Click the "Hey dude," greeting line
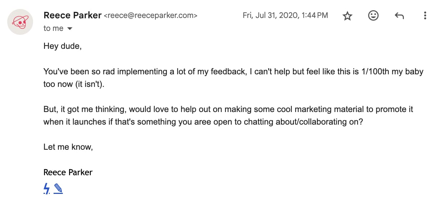 click(x=62, y=46)
